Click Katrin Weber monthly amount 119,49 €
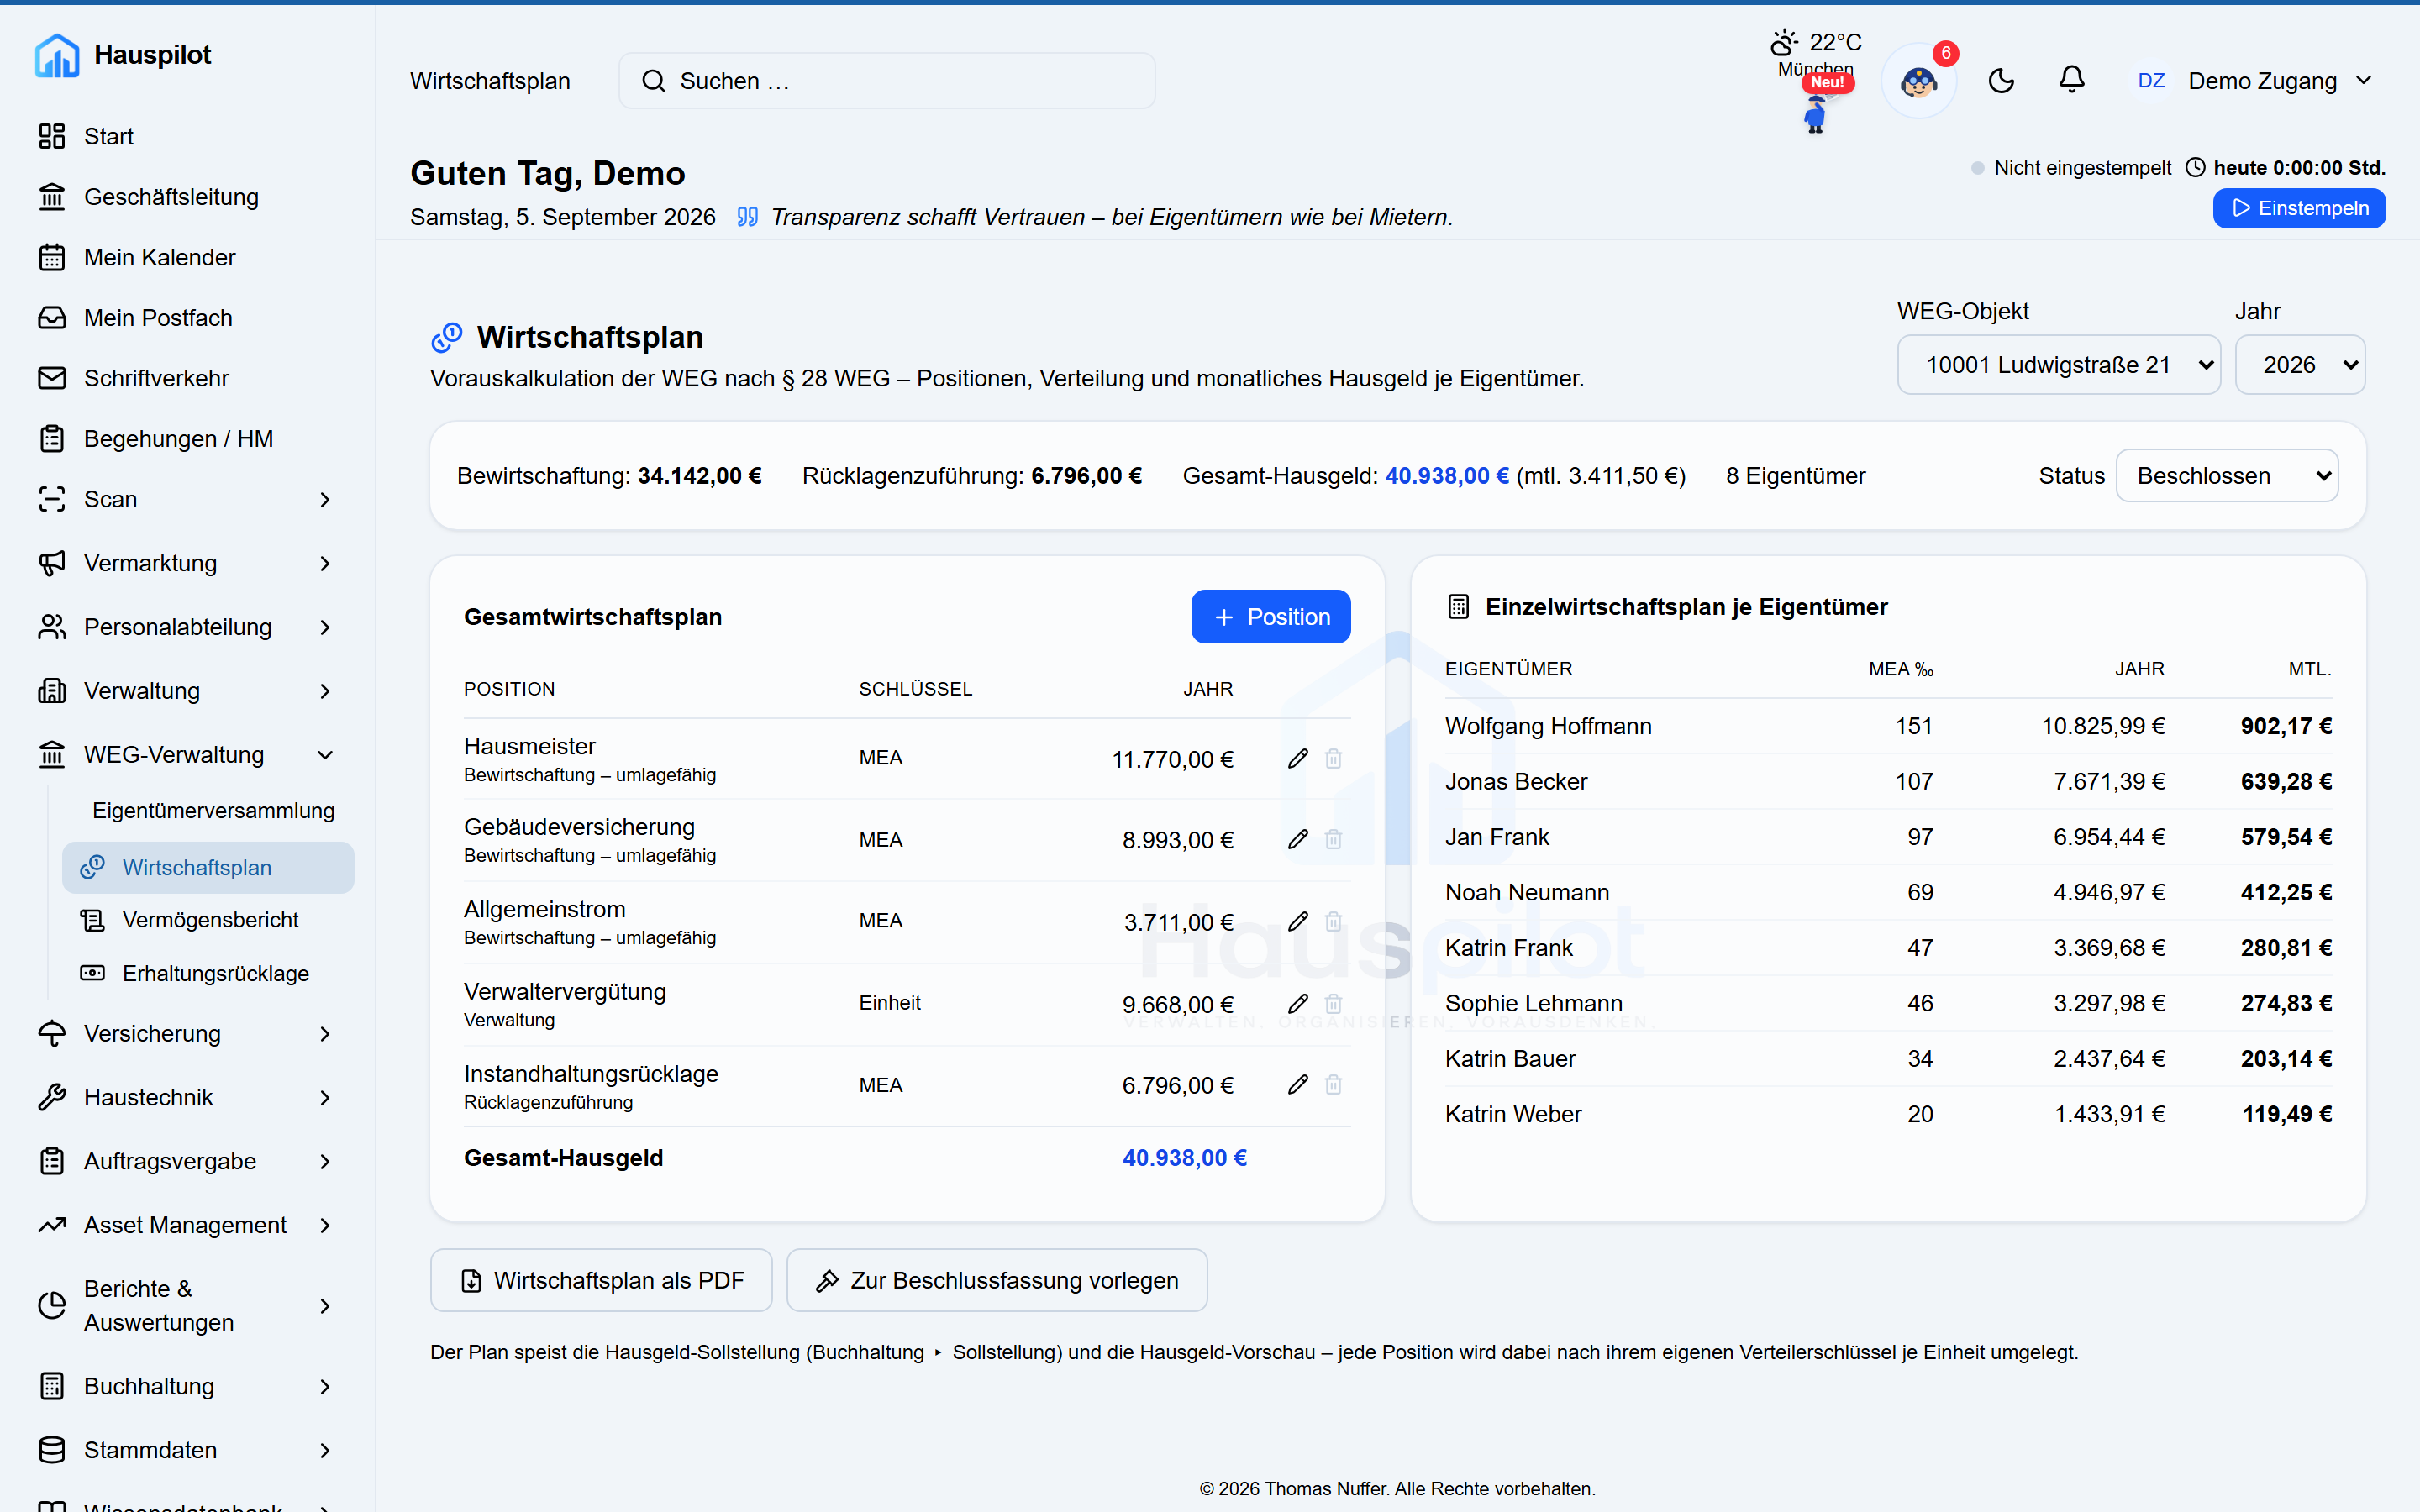2420x1512 pixels. [2286, 1114]
